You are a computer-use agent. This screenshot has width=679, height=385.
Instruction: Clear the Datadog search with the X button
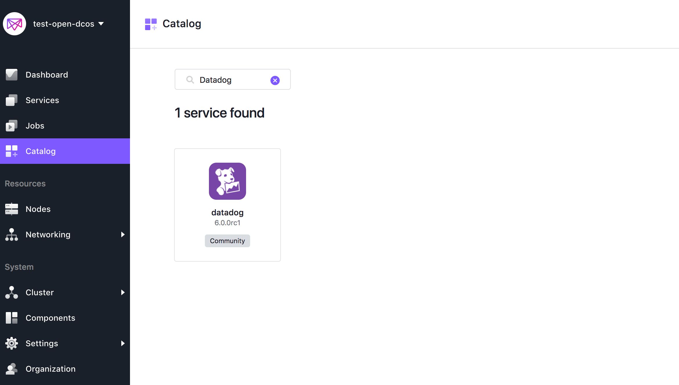tap(275, 80)
